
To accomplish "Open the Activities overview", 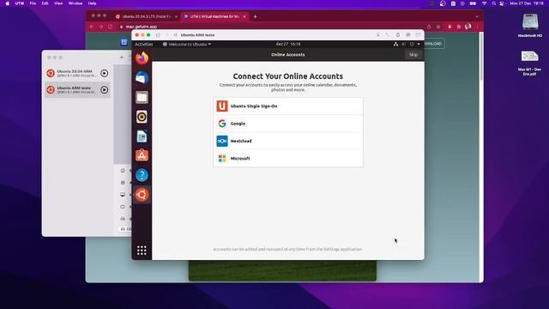I will tap(144, 44).
